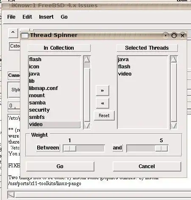This screenshot has height=200, width=191.
Task: Select security in collection list
Action: (55, 110)
